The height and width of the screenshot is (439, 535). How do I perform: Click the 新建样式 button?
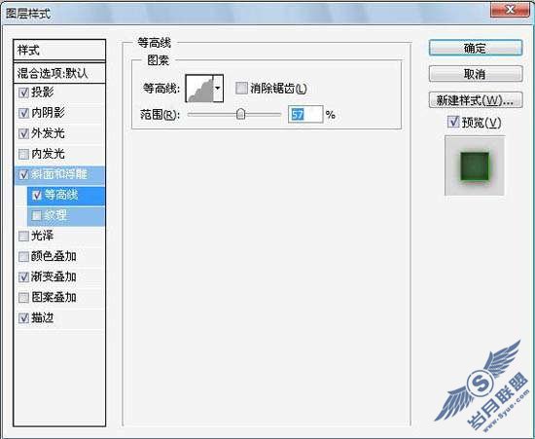[x=476, y=100]
